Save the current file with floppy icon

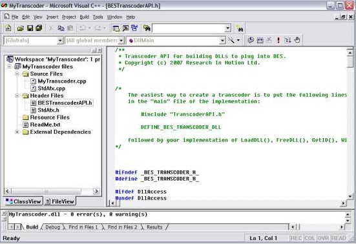[x=30, y=28]
